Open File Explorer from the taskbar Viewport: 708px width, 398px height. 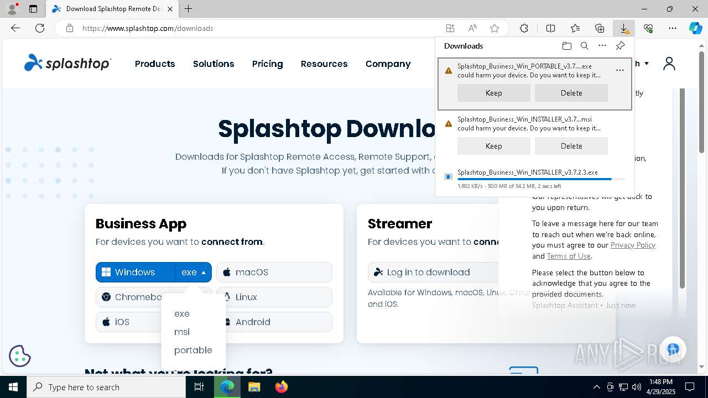254,387
